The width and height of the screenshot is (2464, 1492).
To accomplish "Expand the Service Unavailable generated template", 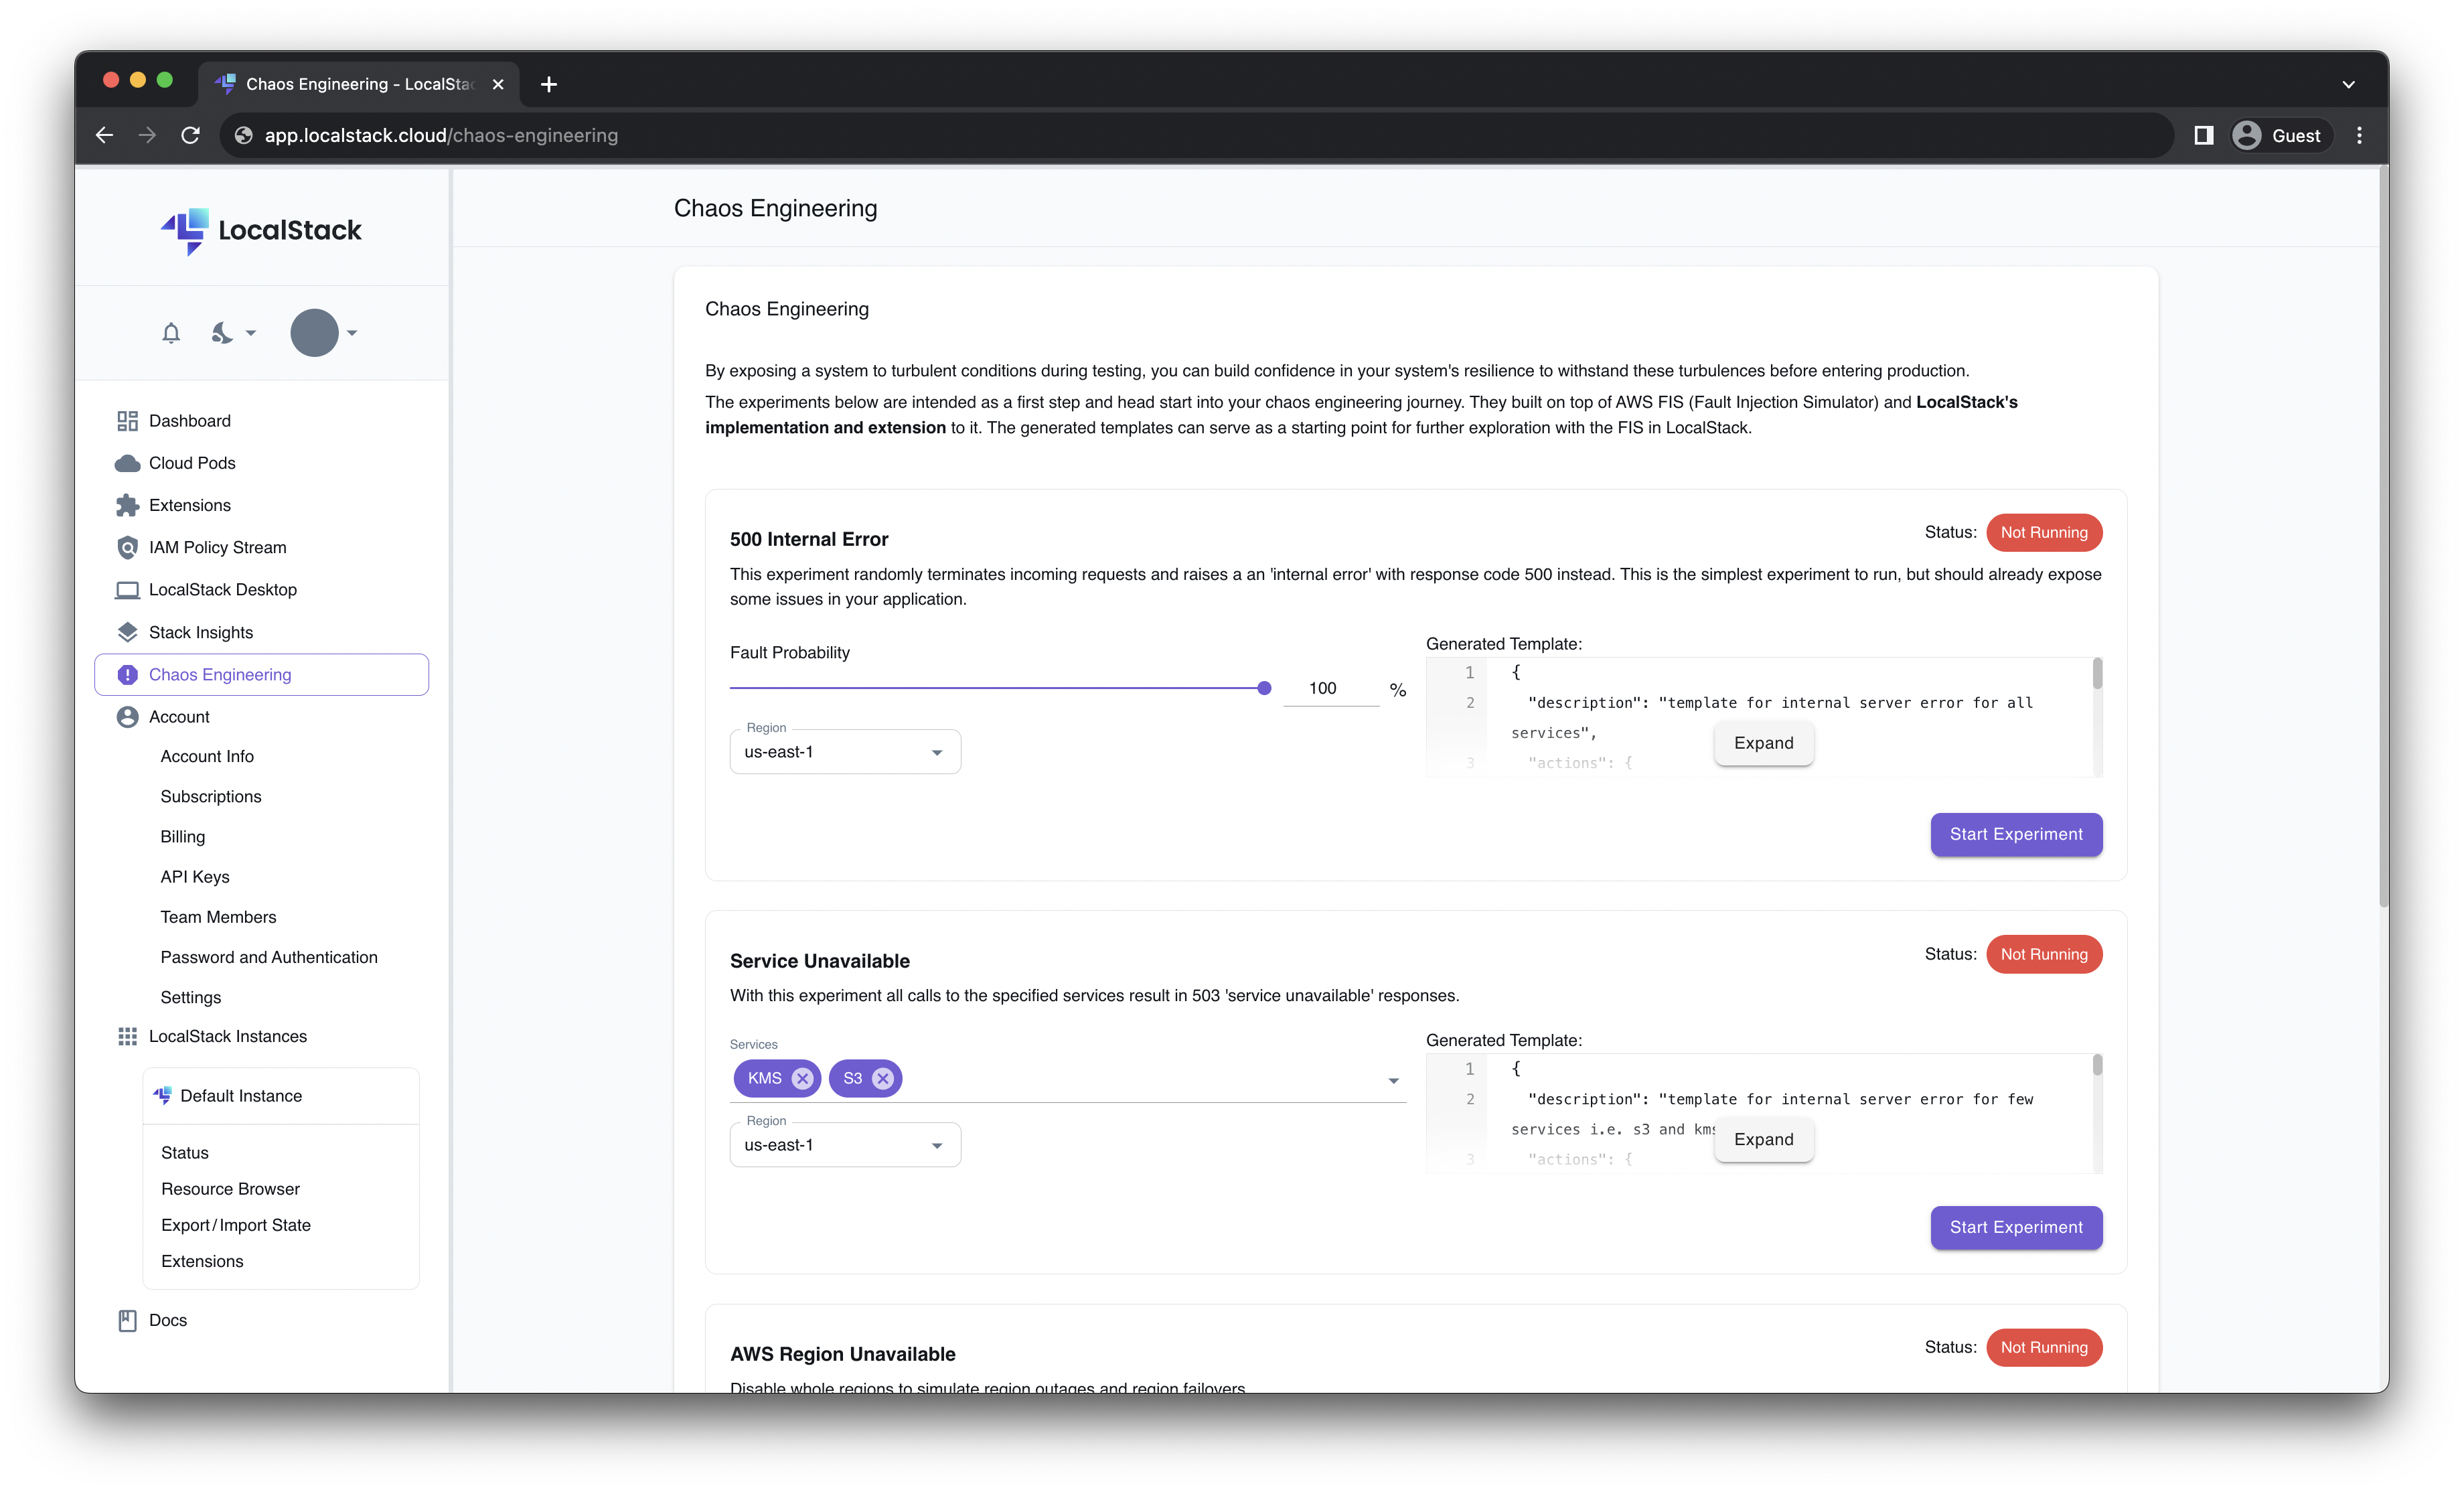I will click(1763, 1139).
